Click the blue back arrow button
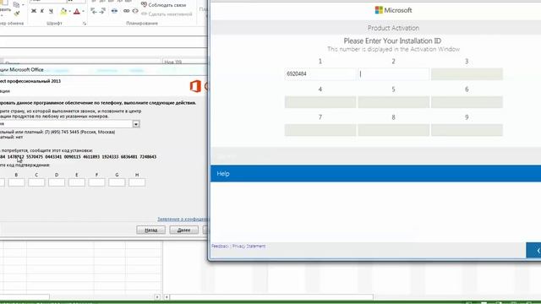 coord(533,250)
